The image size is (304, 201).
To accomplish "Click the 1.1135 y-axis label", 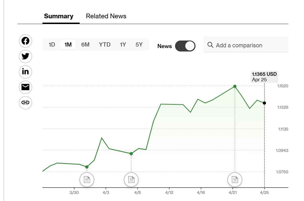I will click(x=283, y=129).
